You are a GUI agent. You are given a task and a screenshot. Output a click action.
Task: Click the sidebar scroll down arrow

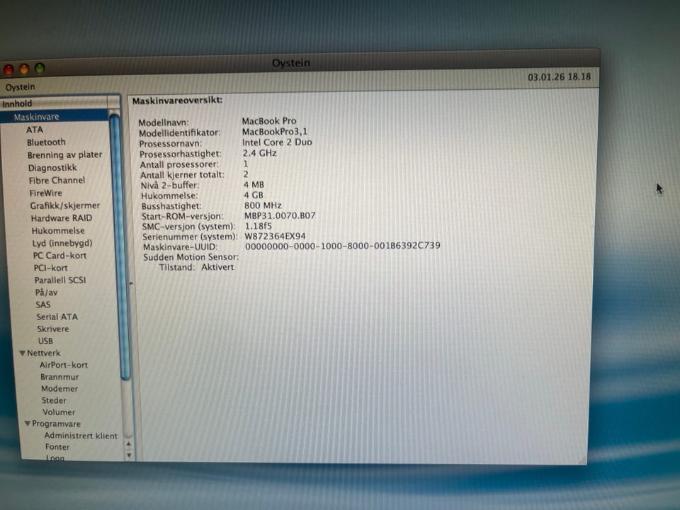(x=129, y=455)
